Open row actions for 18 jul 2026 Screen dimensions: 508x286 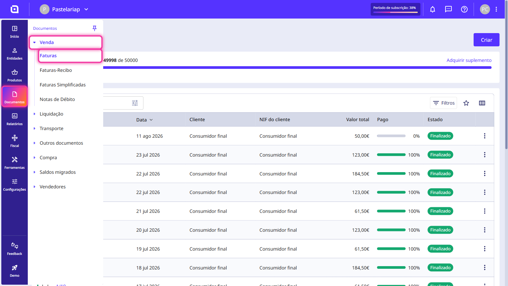tap(485, 267)
